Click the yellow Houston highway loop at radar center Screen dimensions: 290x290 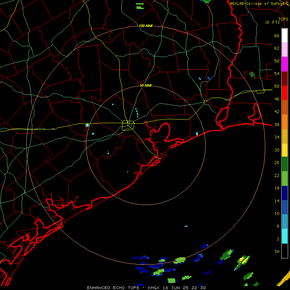pyautogui.click(x=128, y=125)
